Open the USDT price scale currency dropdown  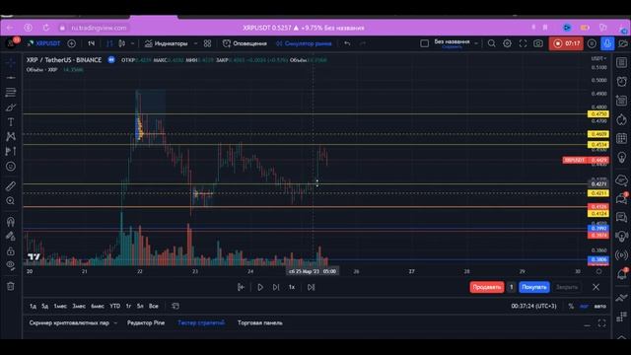point(598,59)
